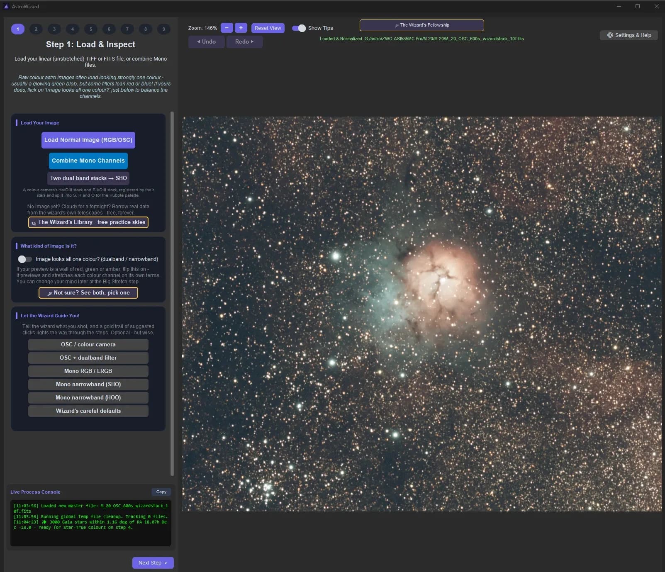
Task: Copy the Live Process Console output
Action: [161, 492]
